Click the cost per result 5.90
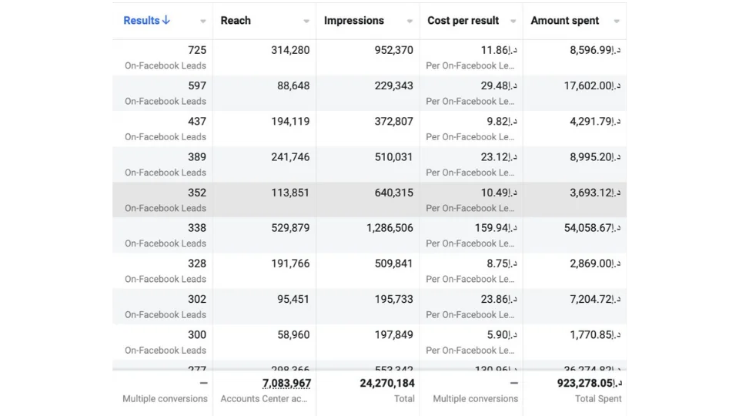739x416 pixels. pos(502,335)
